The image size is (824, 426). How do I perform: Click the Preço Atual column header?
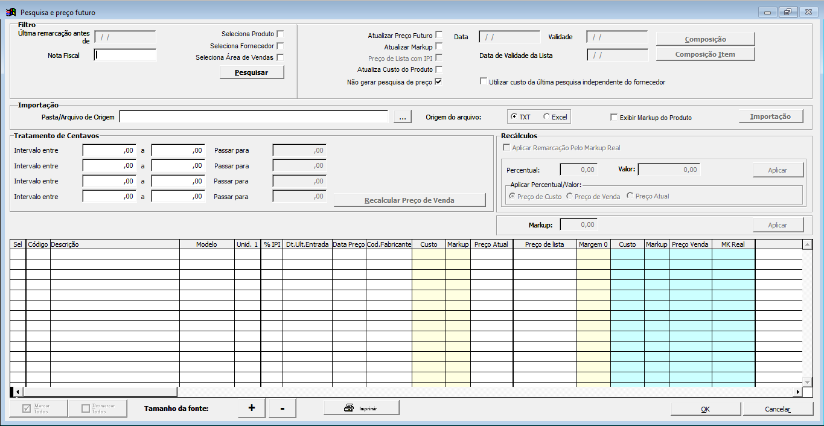pos(491,244)
